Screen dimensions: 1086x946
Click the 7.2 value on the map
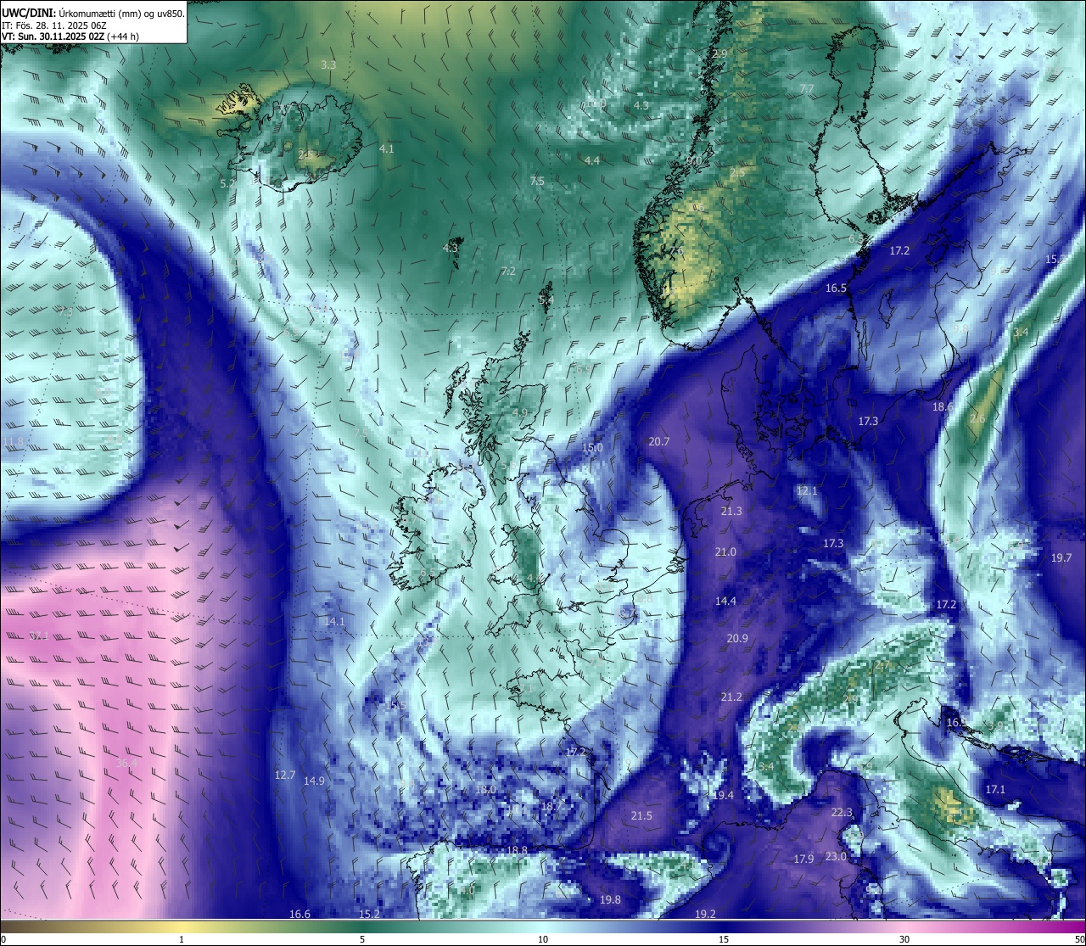[x=508, y=271]
